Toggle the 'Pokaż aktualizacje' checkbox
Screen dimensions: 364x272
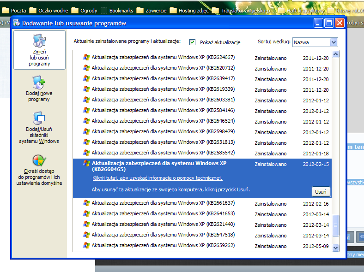tap(192, 42)
